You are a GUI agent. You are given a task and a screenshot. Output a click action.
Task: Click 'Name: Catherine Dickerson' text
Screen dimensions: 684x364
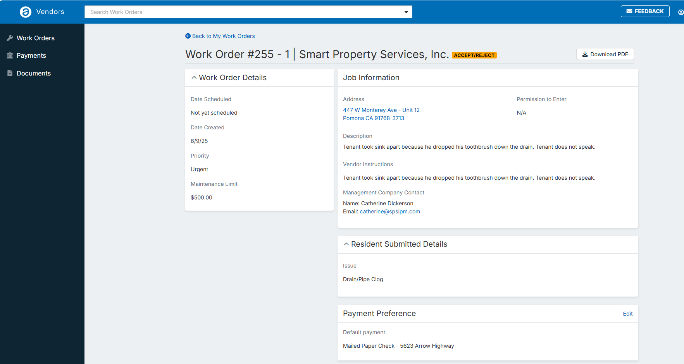tap(378, 203)
